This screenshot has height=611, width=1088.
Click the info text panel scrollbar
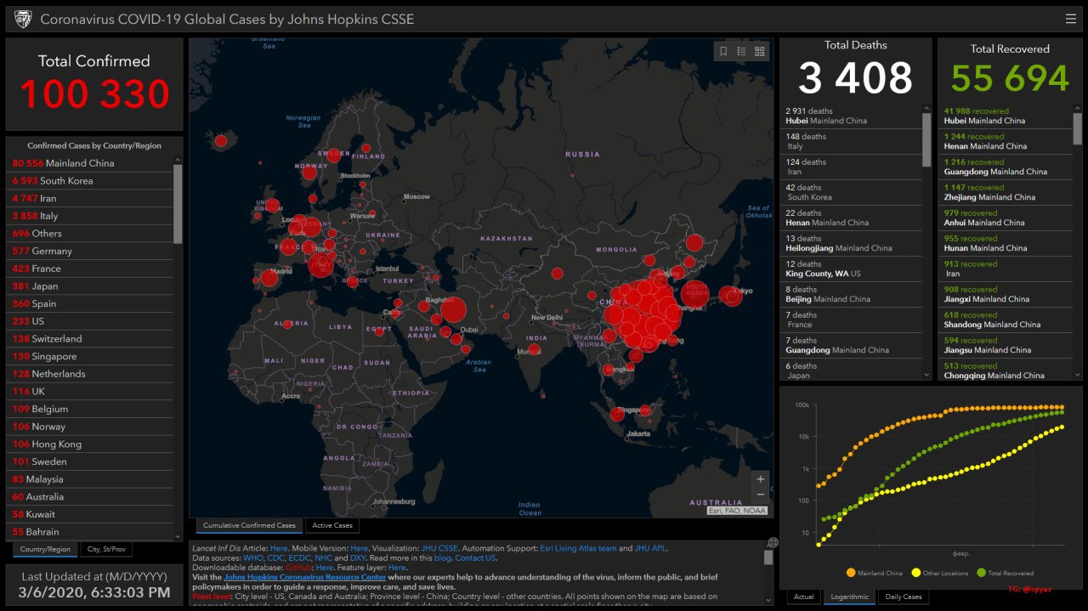click(x=768, y=557)
